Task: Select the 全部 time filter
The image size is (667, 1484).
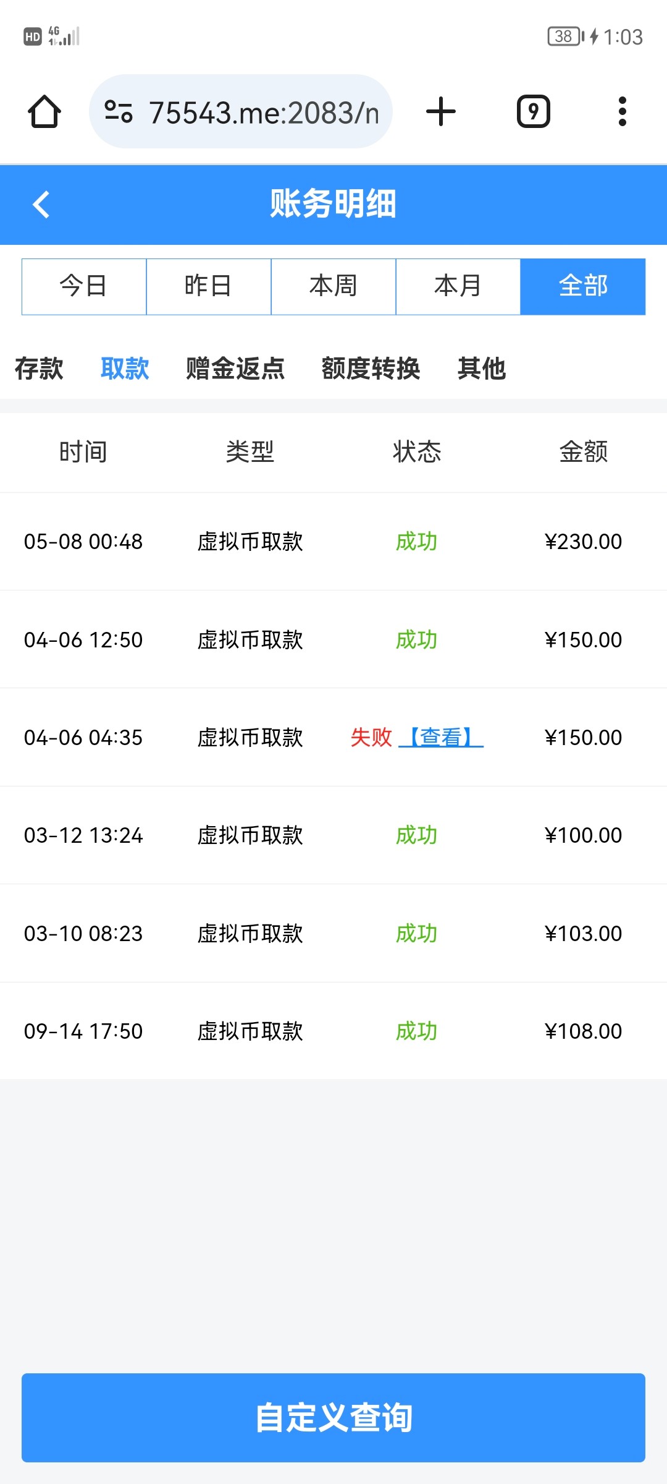Action: pos(583,286)
